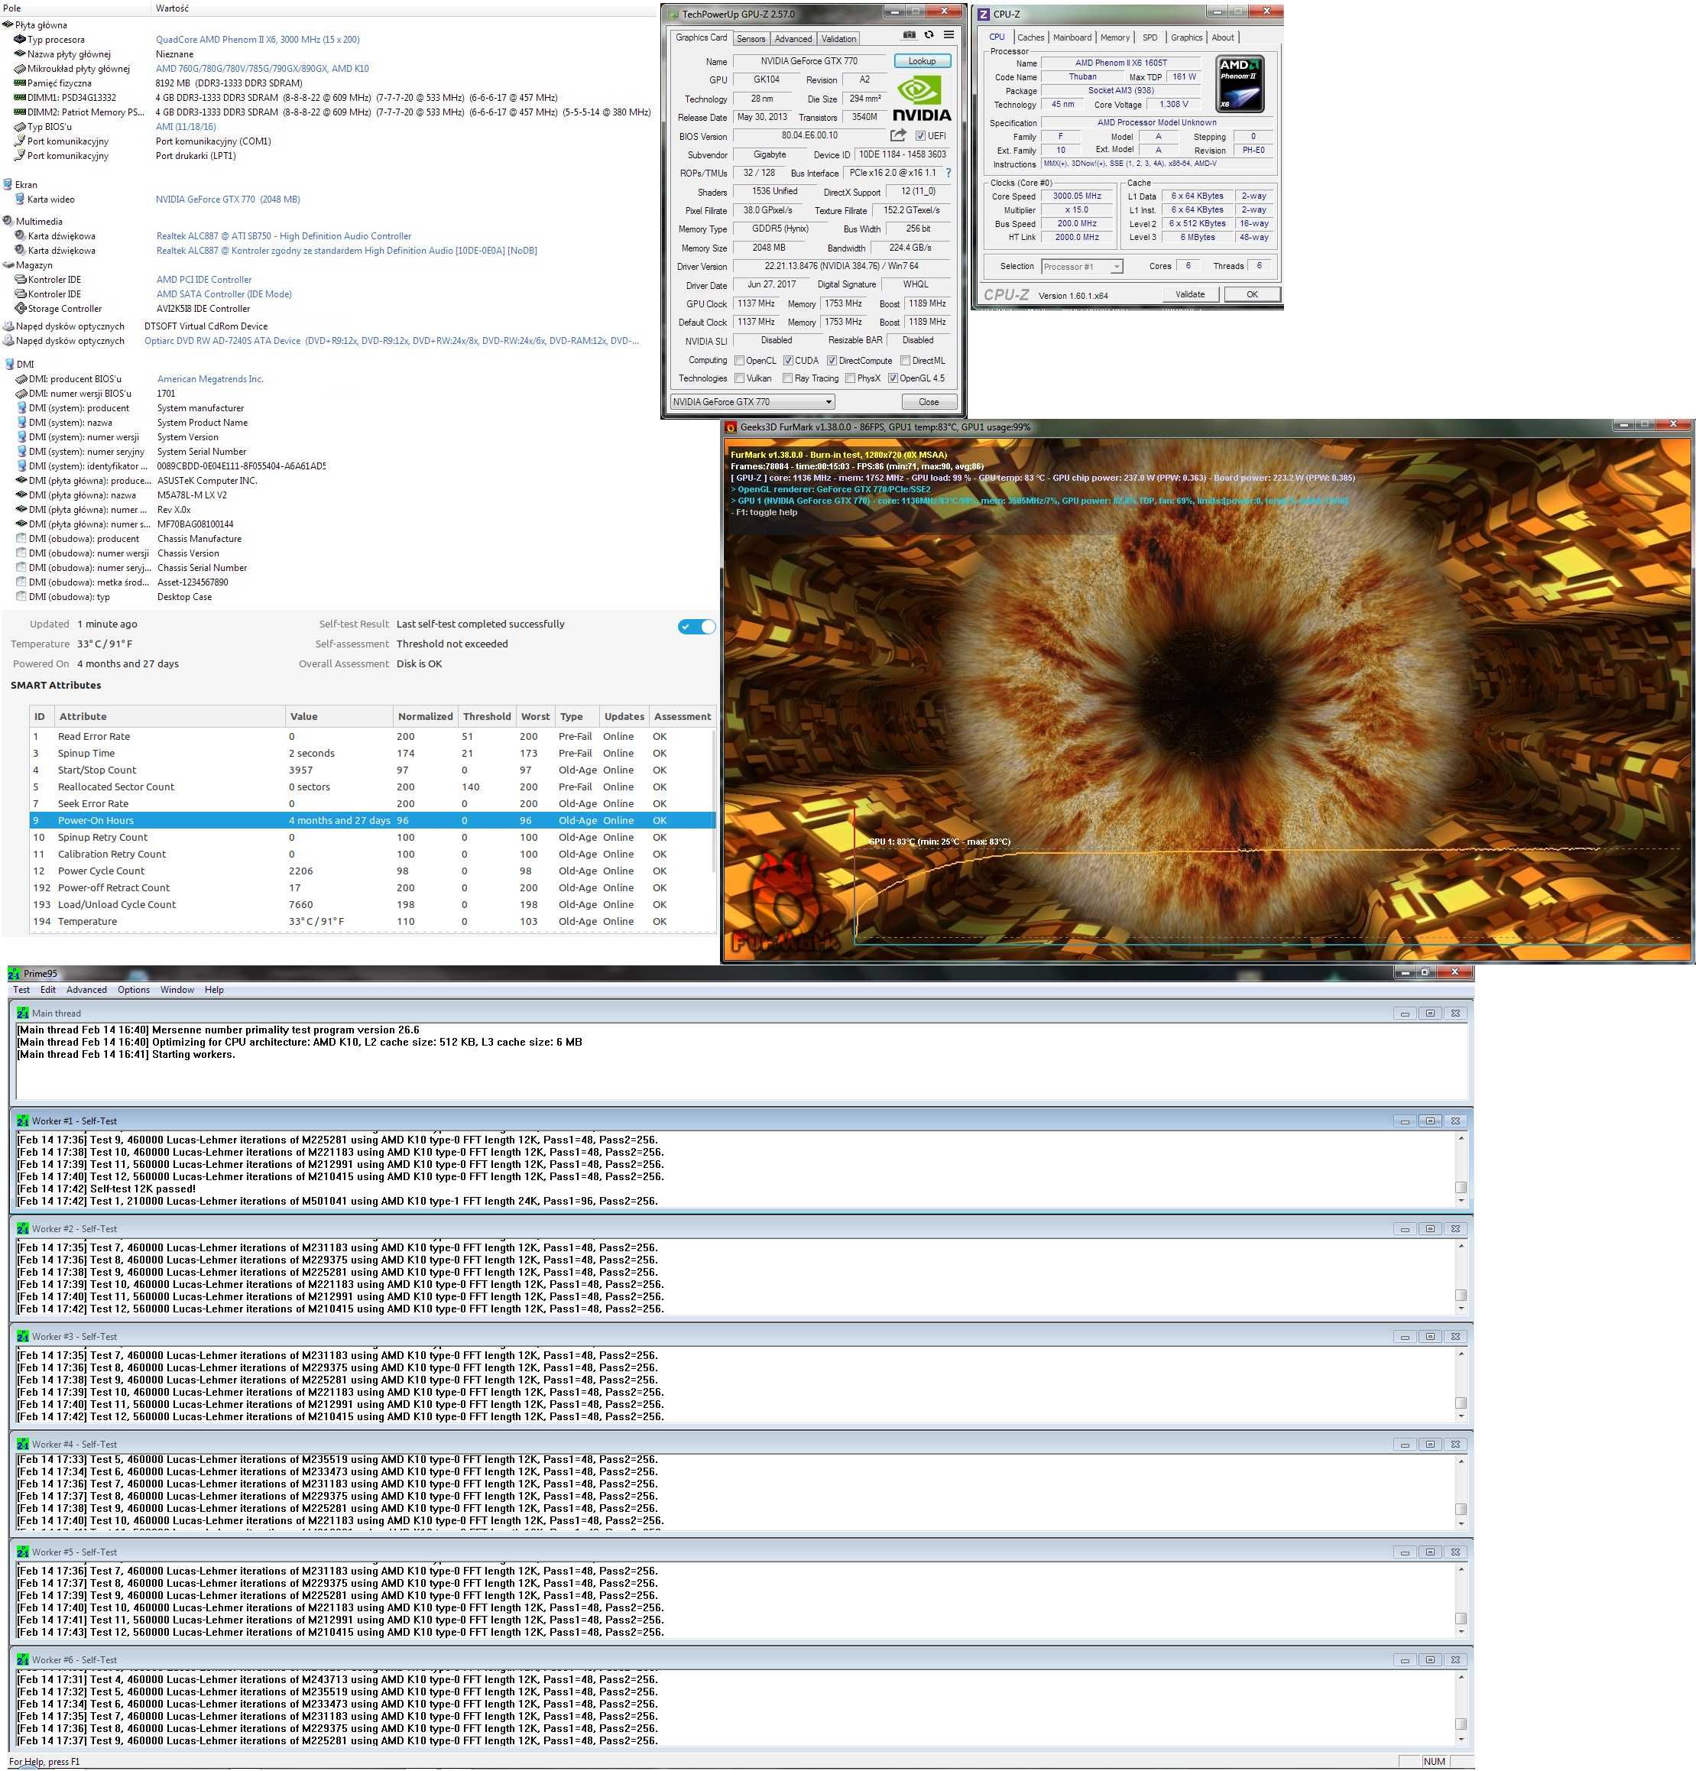Switch to the SPD tab in CPU-Z
The image size is (1696, 1771).
click(x=1150, y=38)
